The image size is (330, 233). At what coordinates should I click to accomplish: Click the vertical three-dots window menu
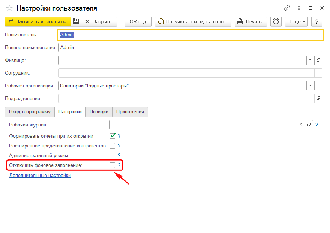299,8
